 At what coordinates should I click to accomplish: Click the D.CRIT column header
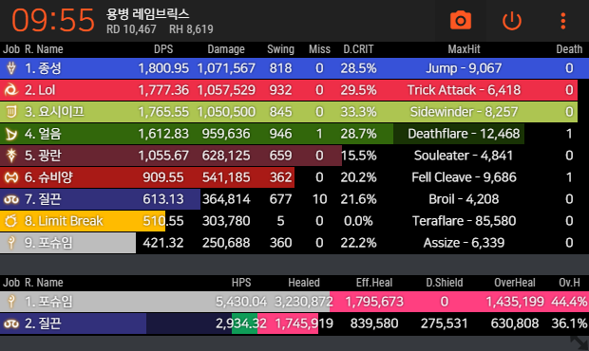(x=358, y=49)
